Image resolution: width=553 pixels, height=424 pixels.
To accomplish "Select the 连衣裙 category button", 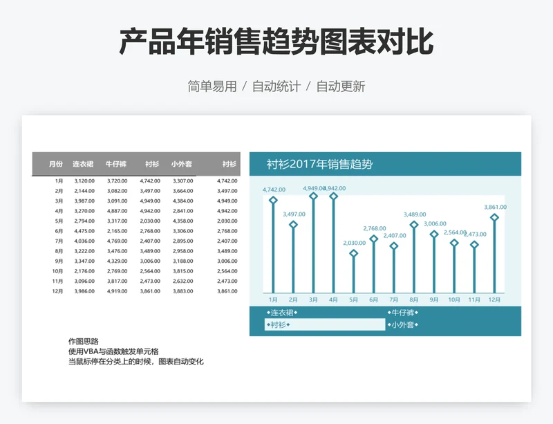I will [x=282, y=313].
